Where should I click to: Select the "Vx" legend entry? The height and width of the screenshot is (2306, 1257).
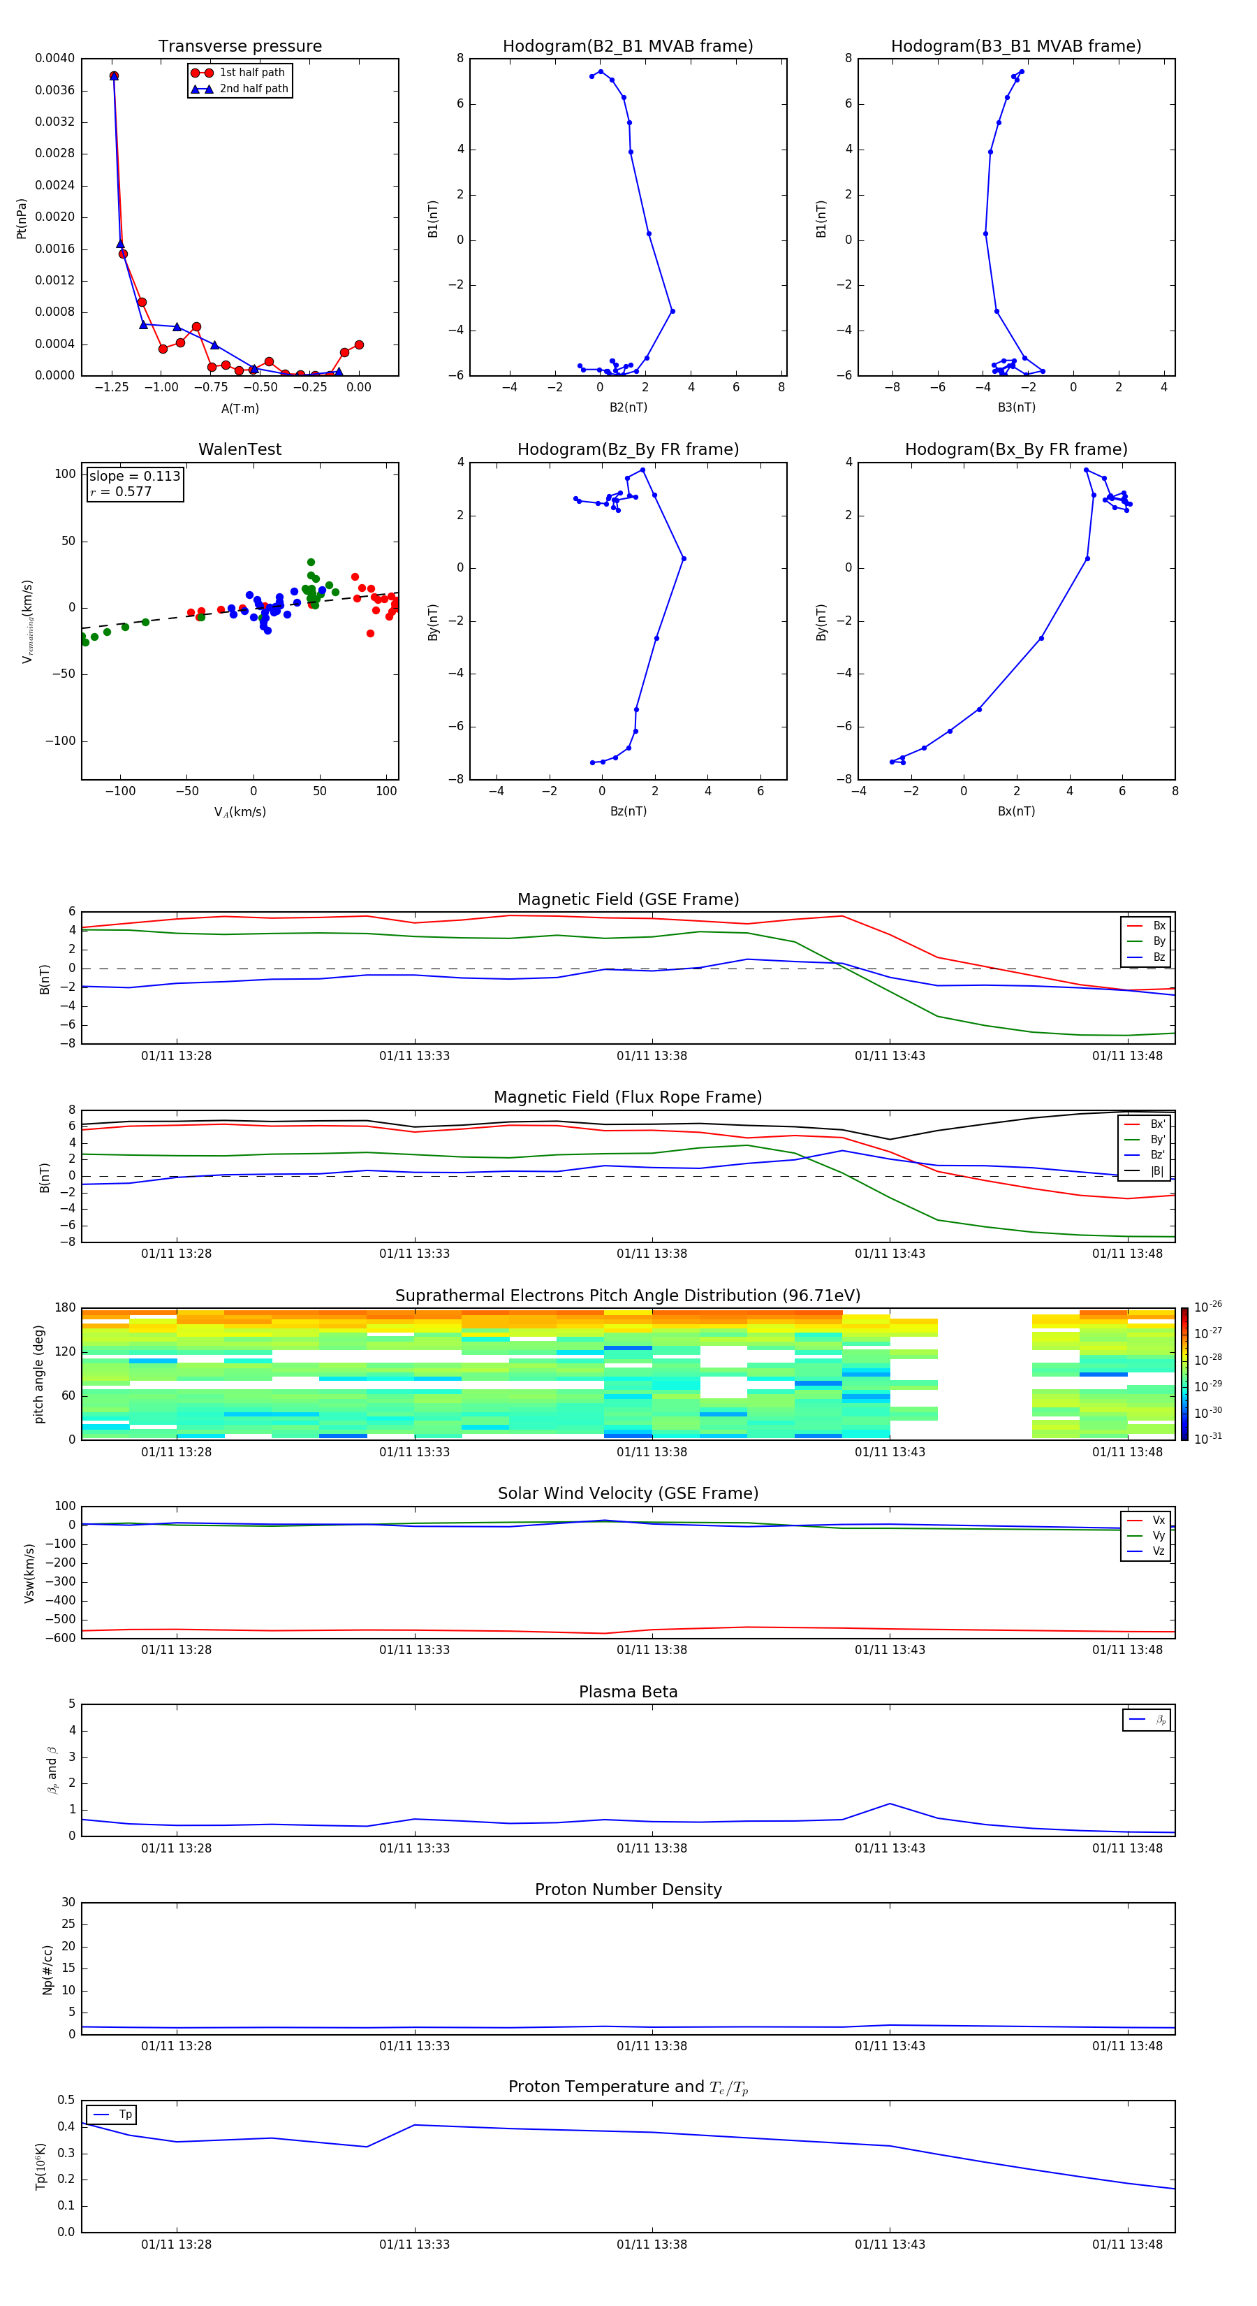point(1146,1521)
